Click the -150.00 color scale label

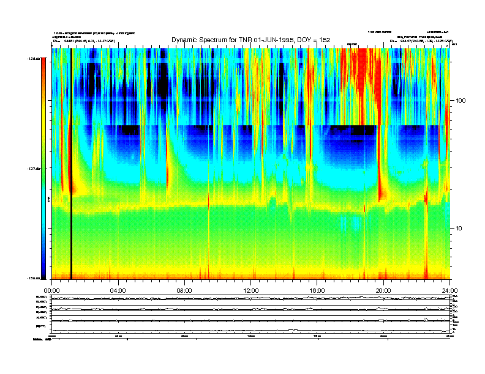pos(34,278)
